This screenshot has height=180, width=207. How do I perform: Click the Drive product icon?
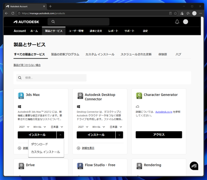[21, 166]
